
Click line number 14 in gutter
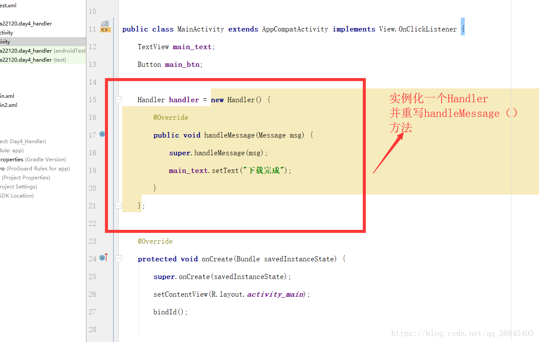(92, 82)
